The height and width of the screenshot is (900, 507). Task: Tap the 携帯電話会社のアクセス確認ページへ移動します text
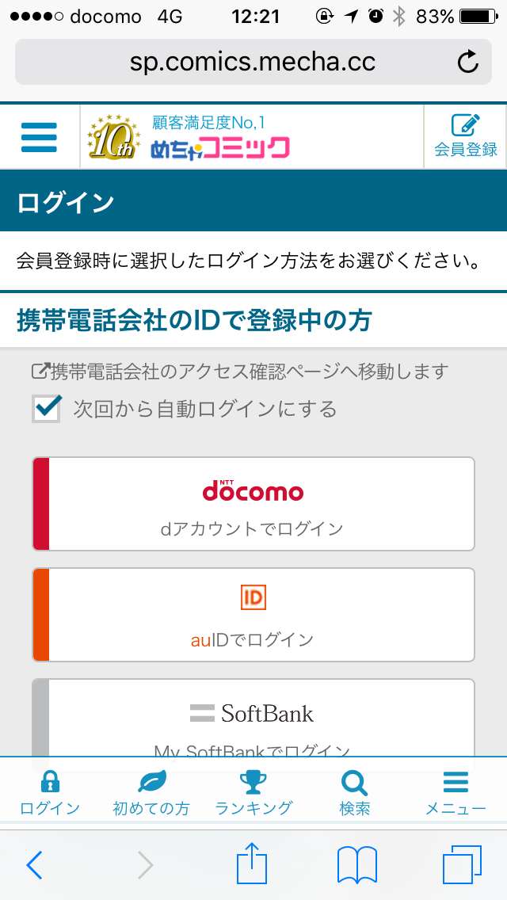[240, 371]
